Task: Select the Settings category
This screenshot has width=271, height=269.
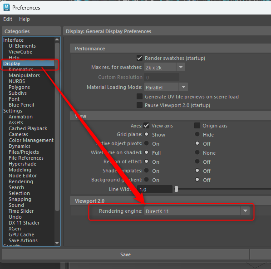Action: point(13,111)
